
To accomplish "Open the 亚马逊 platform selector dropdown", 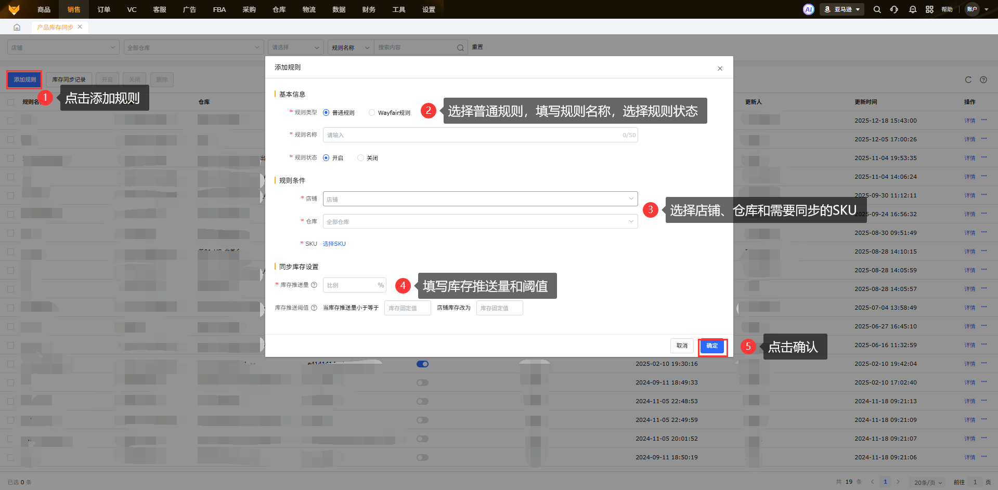I will (841, 9).
